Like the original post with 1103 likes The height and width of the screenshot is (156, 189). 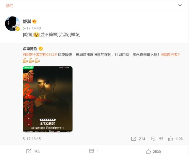(x=170, y=139)
